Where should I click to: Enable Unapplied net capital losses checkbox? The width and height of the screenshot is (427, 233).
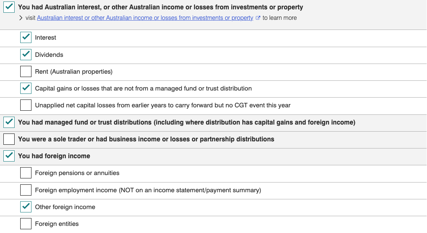click(26, 105)
